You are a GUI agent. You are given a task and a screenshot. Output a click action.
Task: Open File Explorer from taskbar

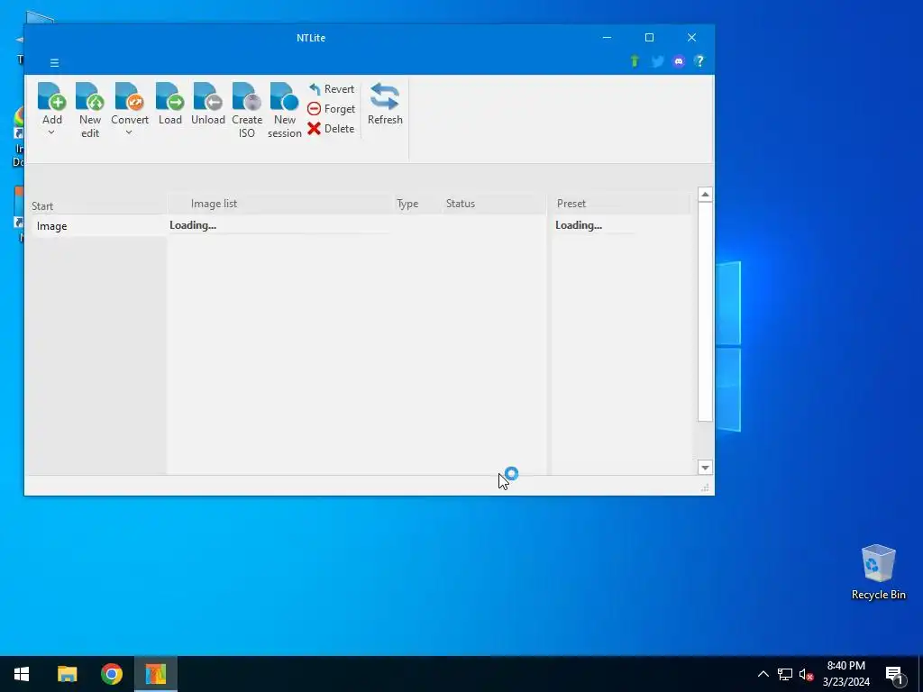pos(67,674)
